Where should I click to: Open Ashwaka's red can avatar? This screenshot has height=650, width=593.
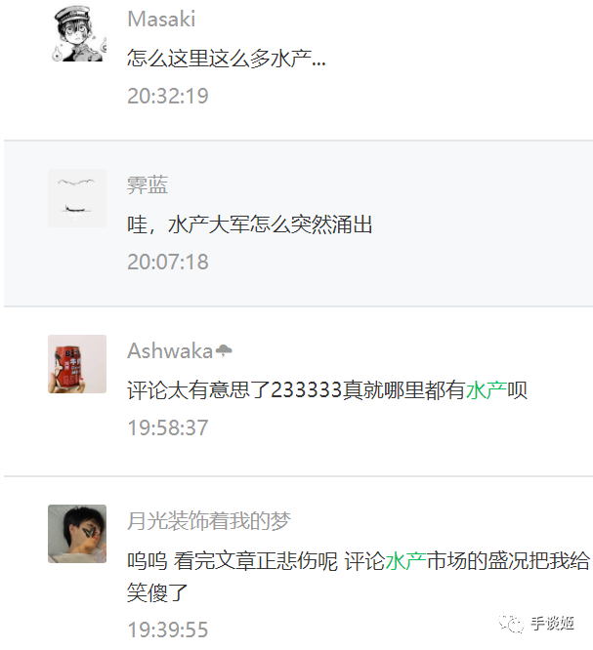tap(77, 364)
